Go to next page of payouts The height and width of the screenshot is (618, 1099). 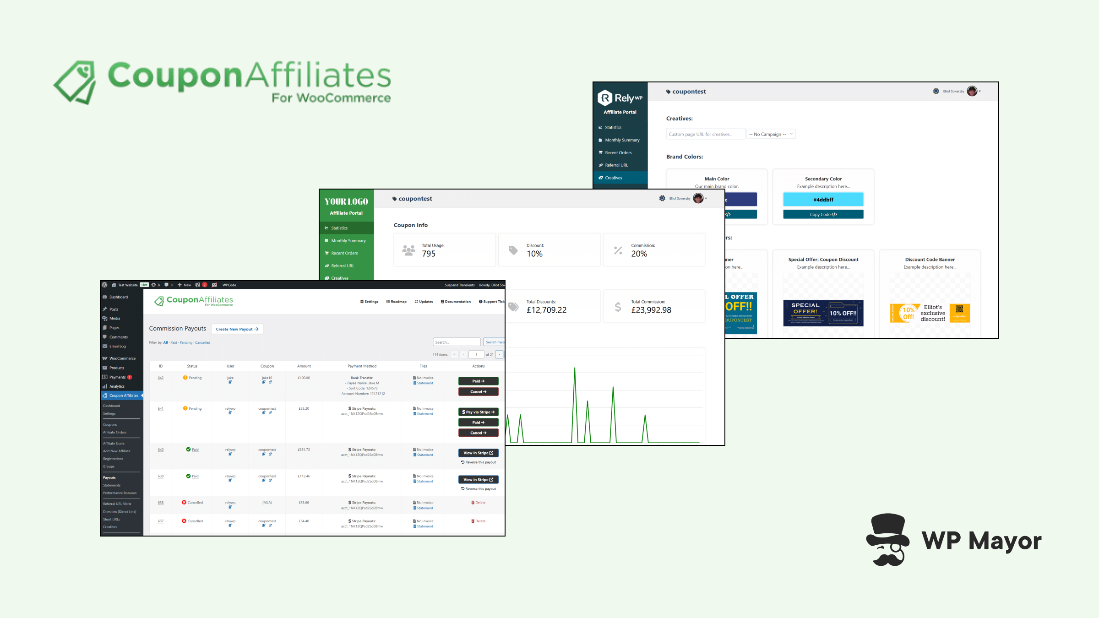tap(499, 354)
